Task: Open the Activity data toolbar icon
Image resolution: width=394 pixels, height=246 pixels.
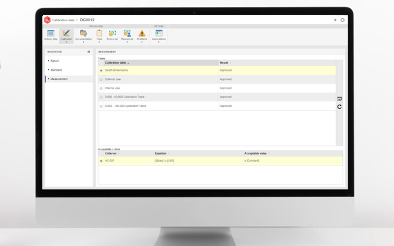Action: [x=51, y=33]
